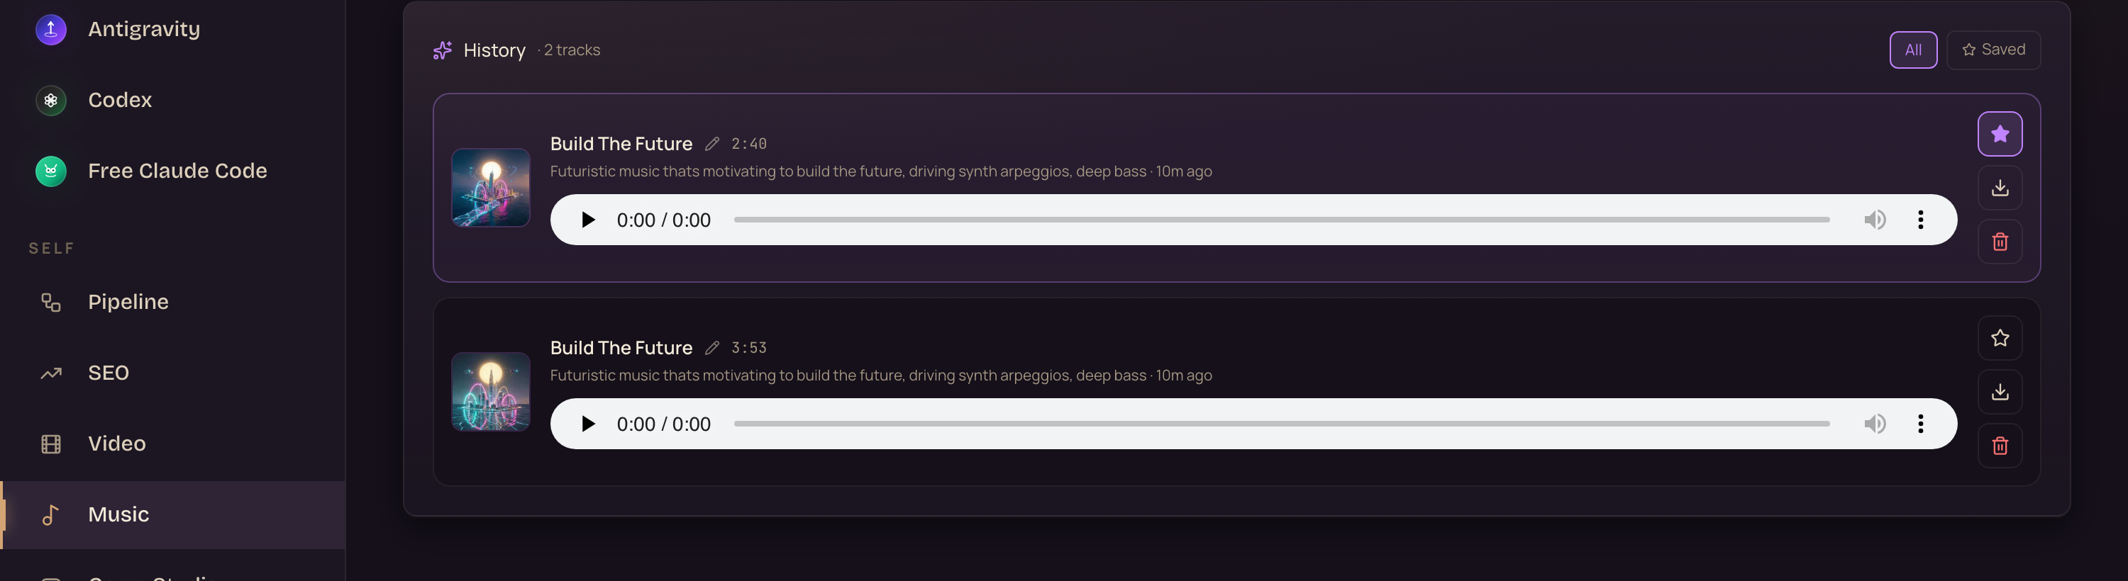This screenshot has height=581, width=2128.
Task: Open the first track's cover art thumbnail
Action: [491, 187]
